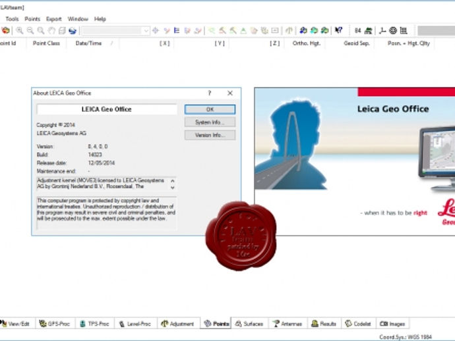Switch to the TPS-Proc tab
455x341 pixels.
[x=94, y=324]
